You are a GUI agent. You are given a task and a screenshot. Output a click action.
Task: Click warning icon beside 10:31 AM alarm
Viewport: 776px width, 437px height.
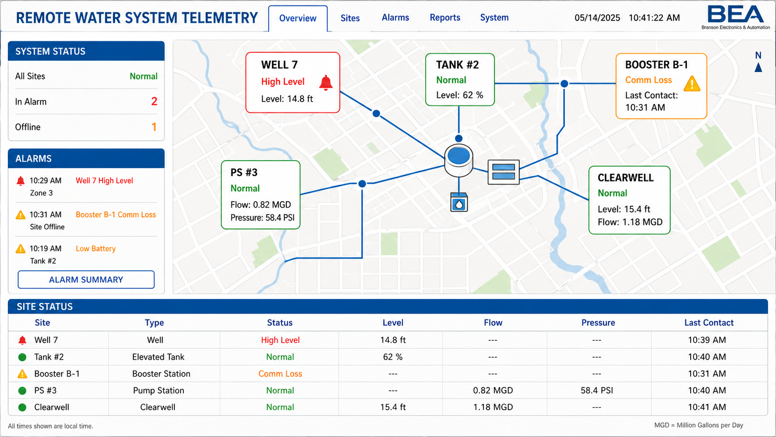click(x=20, y=215)
